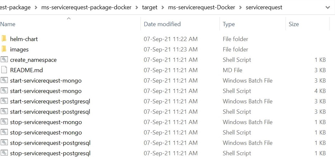The image size is (335, 159).
Task: Click the start-servicerequest-postgresql shell script icon
Action: pos(4,112)
